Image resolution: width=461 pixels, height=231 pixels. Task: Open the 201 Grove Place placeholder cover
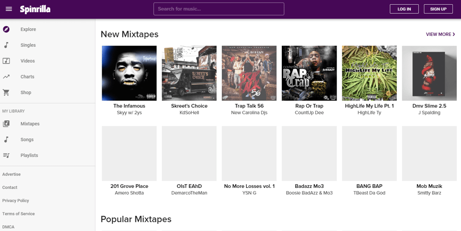coord(129,153)
